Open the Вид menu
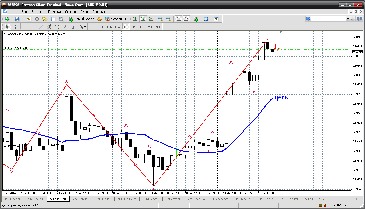The width and height of the screenshot is (365, 209). click(24, 12)
